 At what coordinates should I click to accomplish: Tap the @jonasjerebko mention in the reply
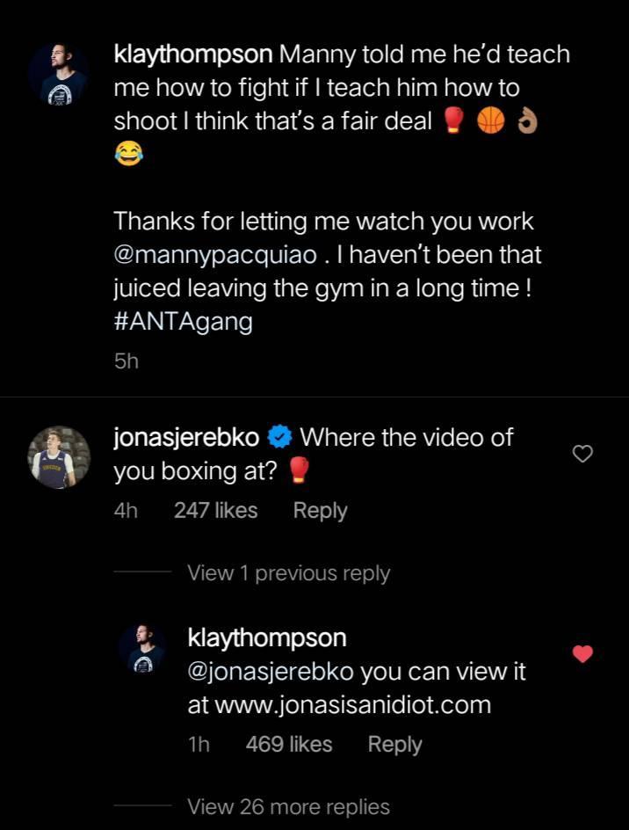click(271, 673)
